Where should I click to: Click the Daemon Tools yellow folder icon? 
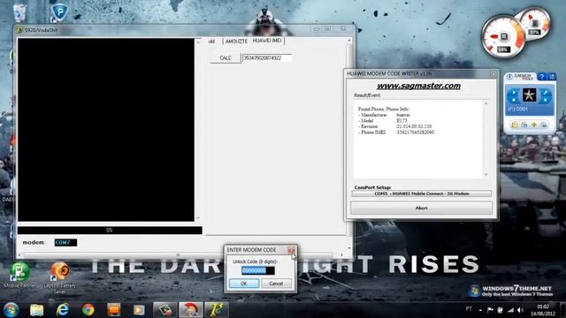click(x=515, y=125)
